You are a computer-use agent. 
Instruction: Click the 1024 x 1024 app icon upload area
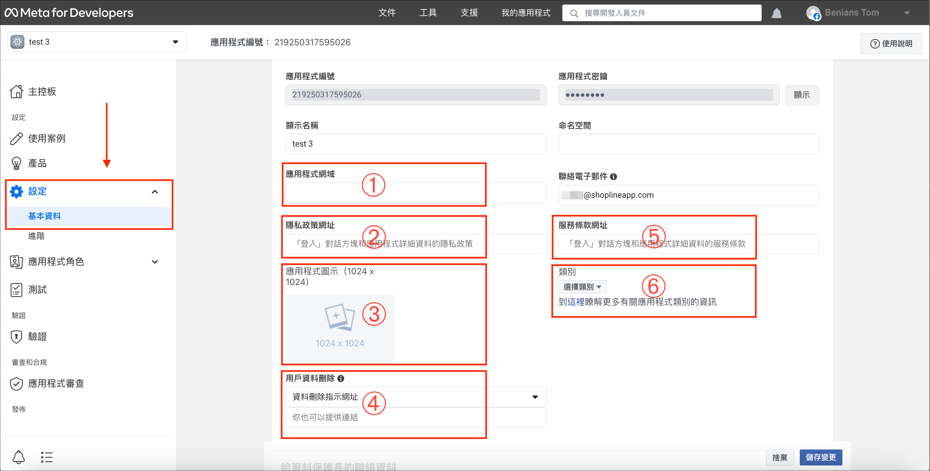coord(340,328)
